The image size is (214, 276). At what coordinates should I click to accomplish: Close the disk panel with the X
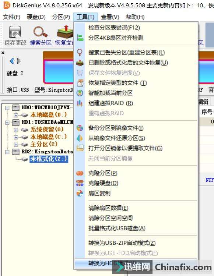(x=3, y=53)
